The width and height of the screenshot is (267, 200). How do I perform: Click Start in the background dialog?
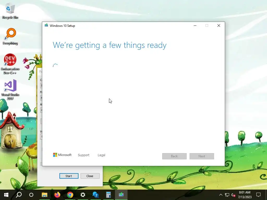tap(69, 176)
